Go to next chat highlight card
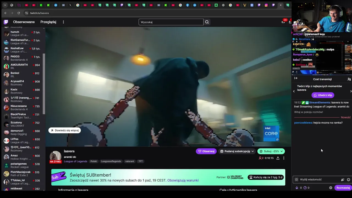352x198 pixels. pyautogui.click(x=351, y=91)
